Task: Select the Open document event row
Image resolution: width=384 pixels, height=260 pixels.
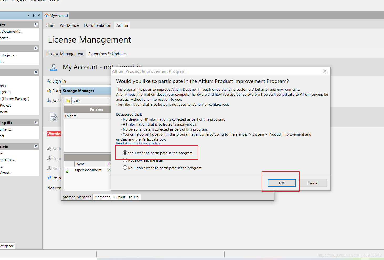Action: point(88,170)
